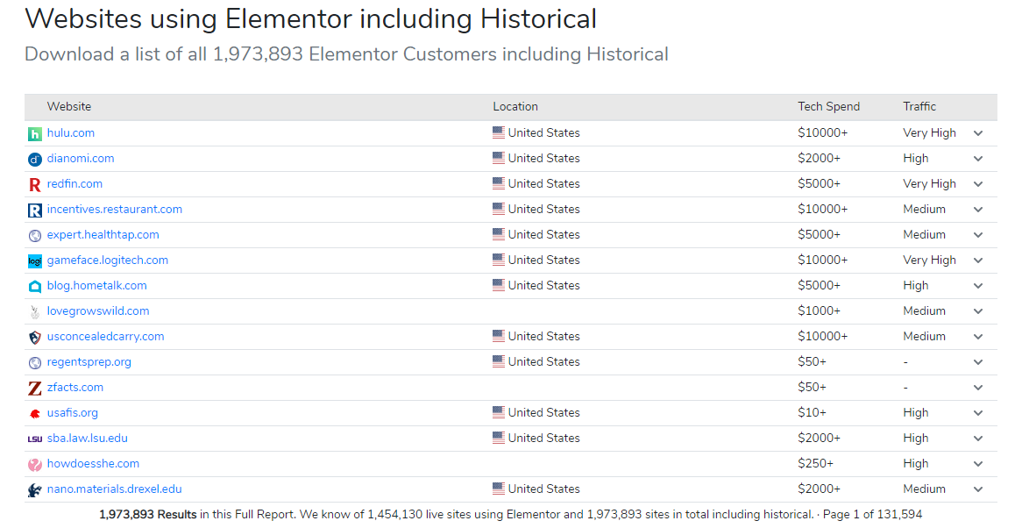Click the gameface.logitech.com logi icon
Image resolution: width=1022 pixels, height=528 pixels.
[x=35, y=261]
